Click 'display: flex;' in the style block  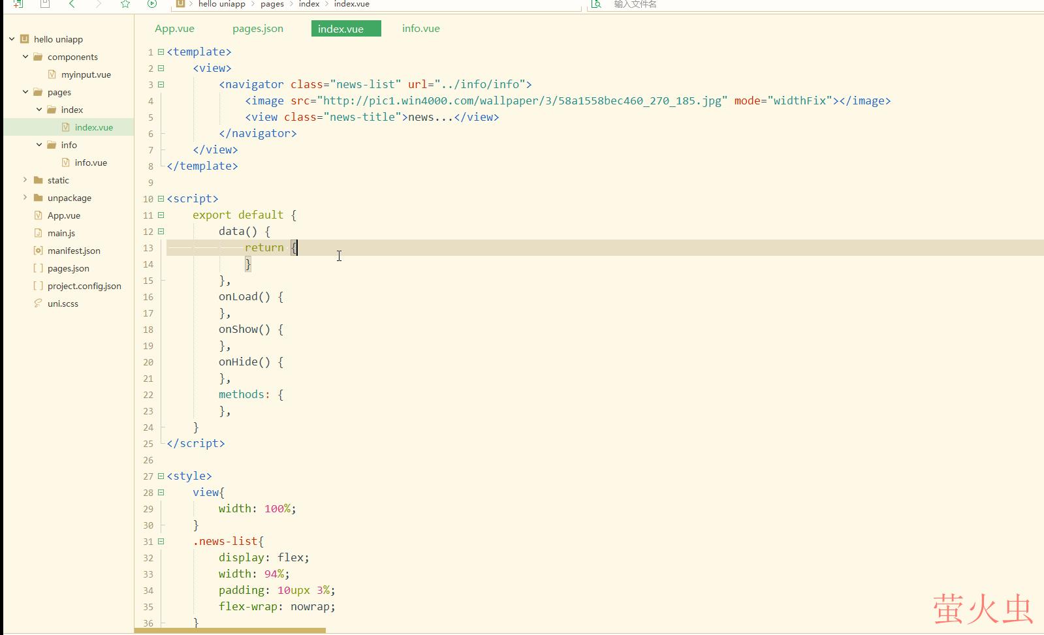pos(264,557)
